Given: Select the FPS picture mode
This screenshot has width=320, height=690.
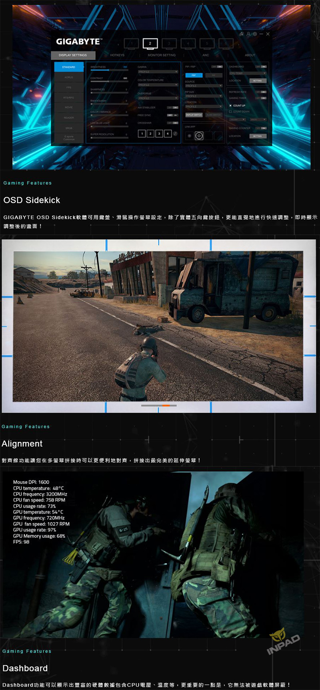Looking at the screenshot, I should click(69, 87).
